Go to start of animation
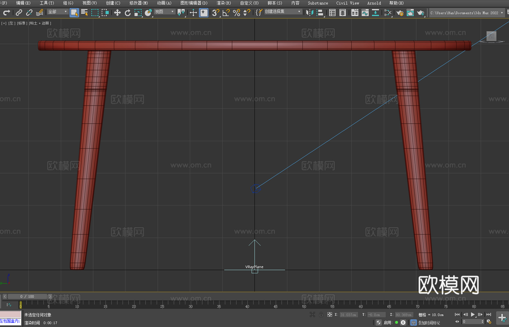 point(457,314)
